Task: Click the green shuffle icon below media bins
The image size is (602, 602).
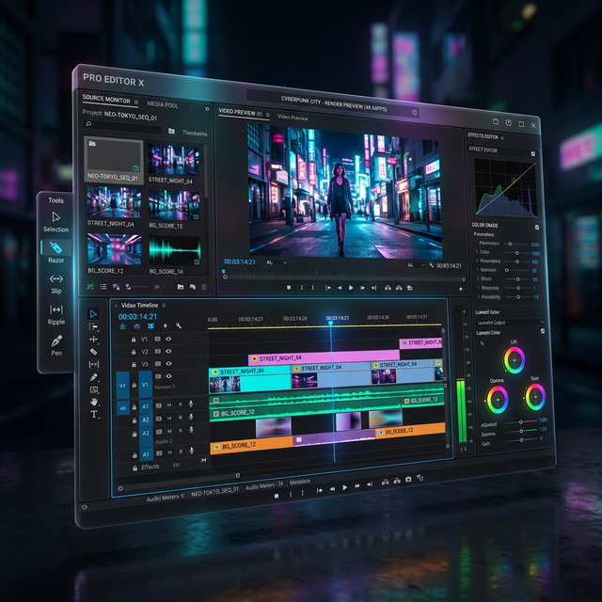Action: click(x=90, y=286)
